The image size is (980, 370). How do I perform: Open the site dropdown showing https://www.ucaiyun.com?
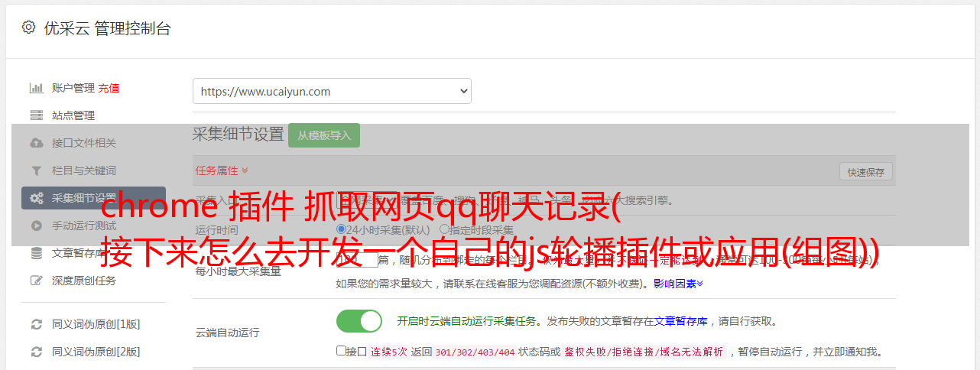(332, 91)
